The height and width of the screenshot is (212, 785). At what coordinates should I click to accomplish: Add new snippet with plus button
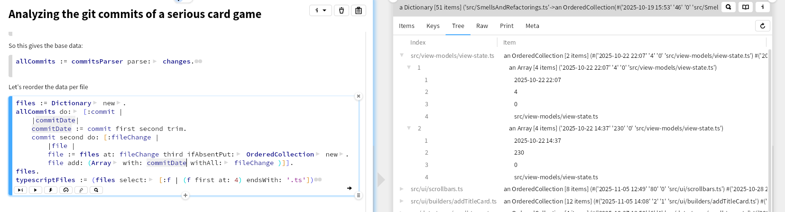click(x=185, y=195)
